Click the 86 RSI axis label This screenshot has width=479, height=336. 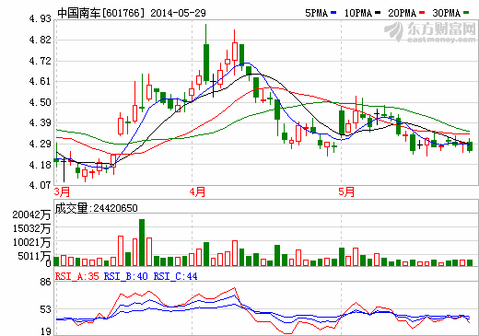(x=45, y=282)
